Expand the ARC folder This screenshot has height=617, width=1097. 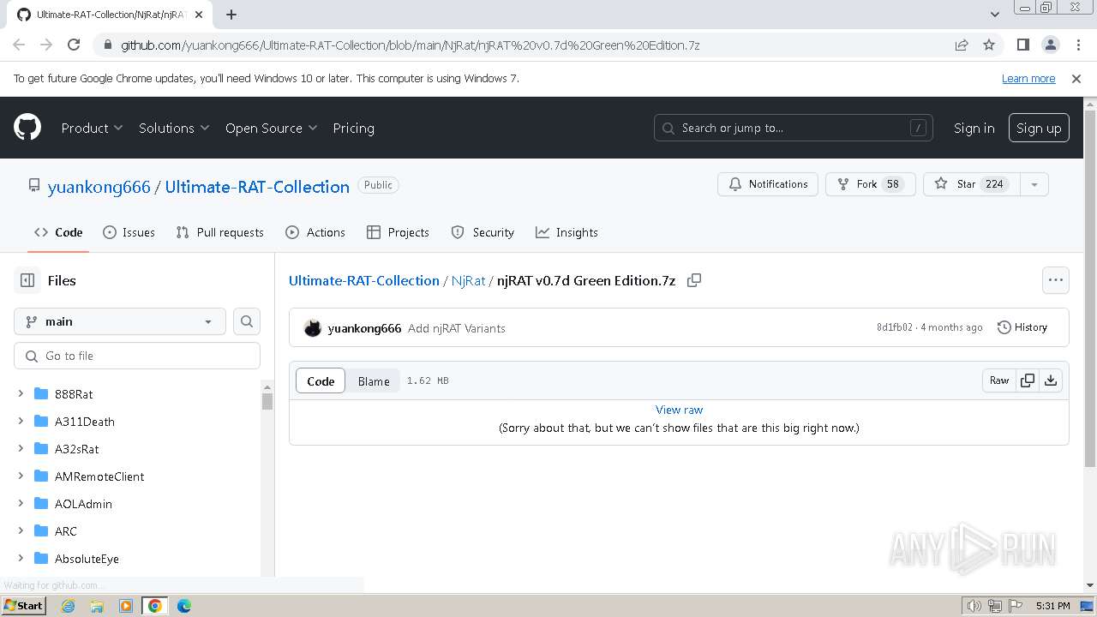coord(21,531)
